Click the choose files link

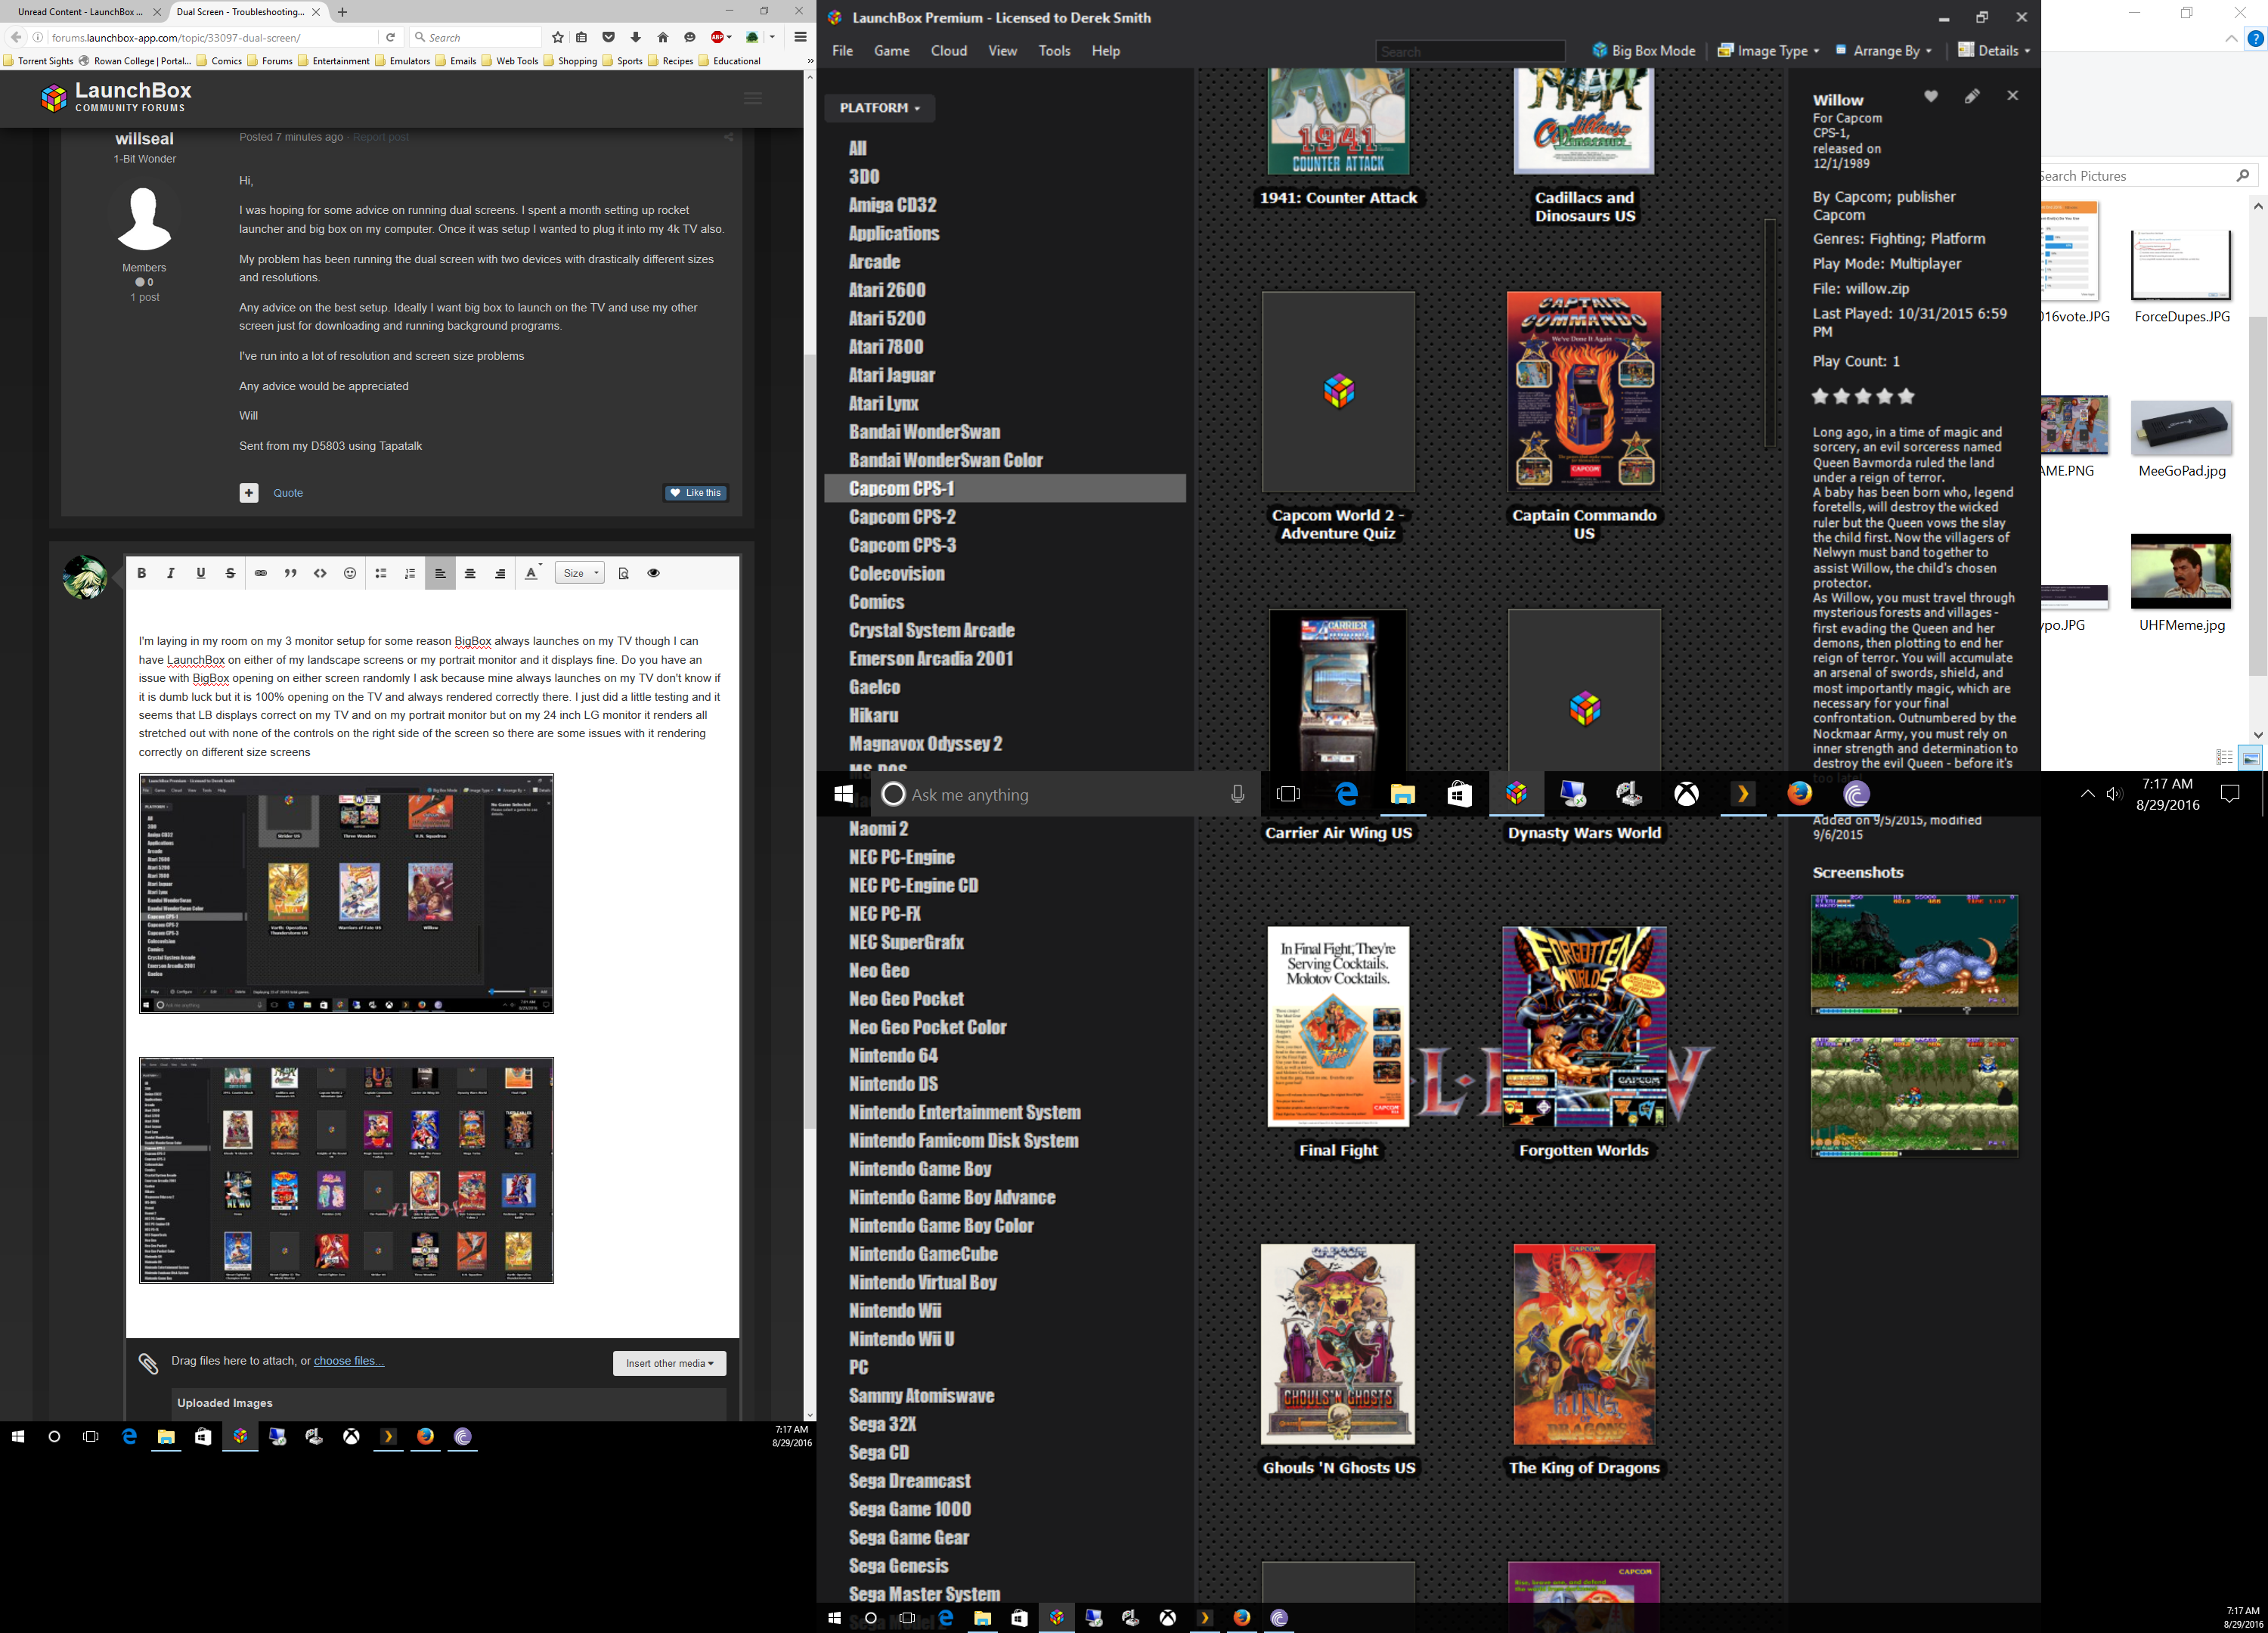349,1360
